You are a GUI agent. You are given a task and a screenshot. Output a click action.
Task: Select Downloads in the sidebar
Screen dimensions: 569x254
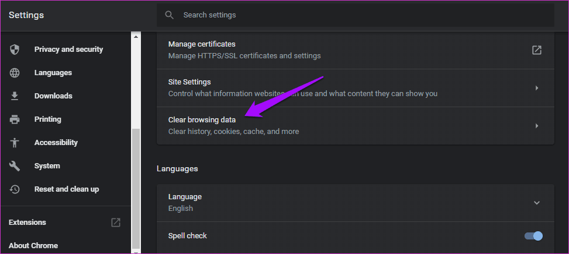pyautogui.click(x=53, y=96)
